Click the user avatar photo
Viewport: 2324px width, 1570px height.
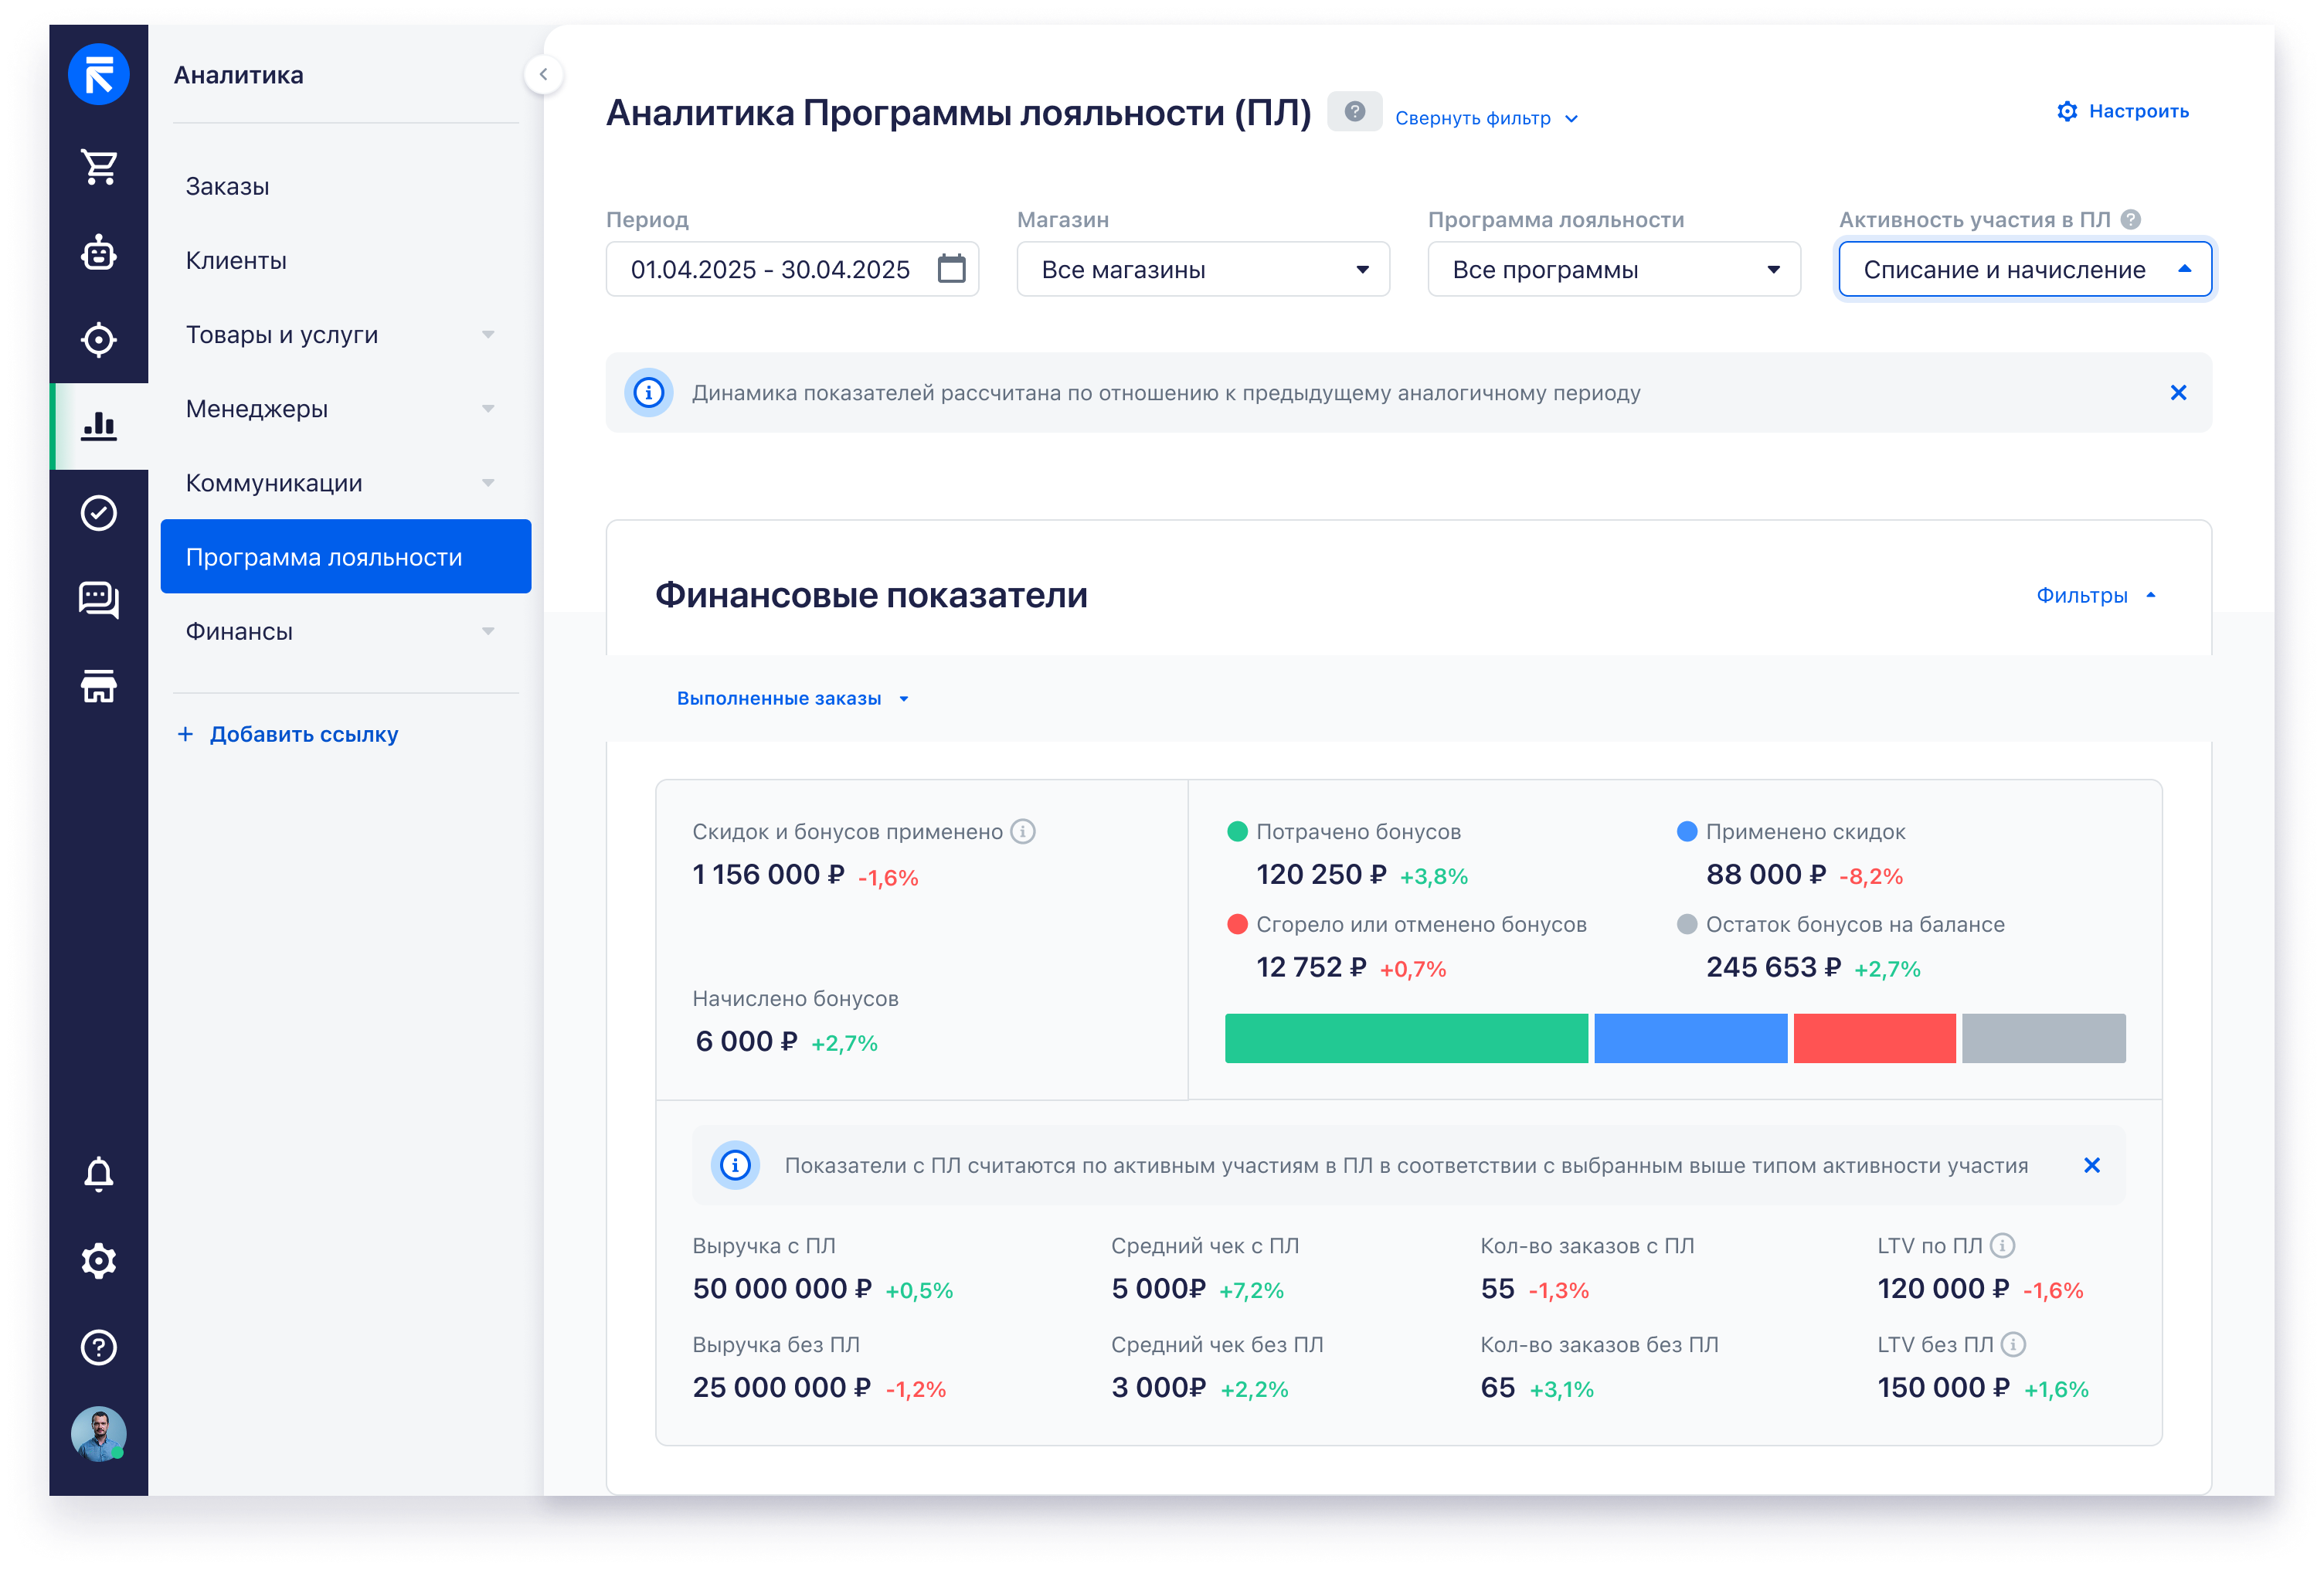(x=98, y=1434)
